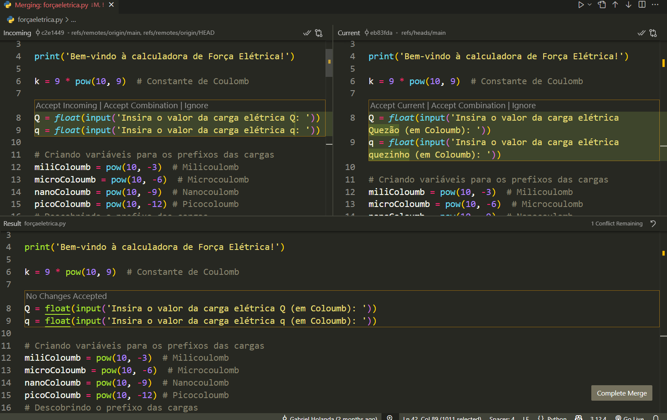Click Result line 15 picoColoumb assignment
The height and width of the screenshot is (420, 667).
click(x=90, y=395)
